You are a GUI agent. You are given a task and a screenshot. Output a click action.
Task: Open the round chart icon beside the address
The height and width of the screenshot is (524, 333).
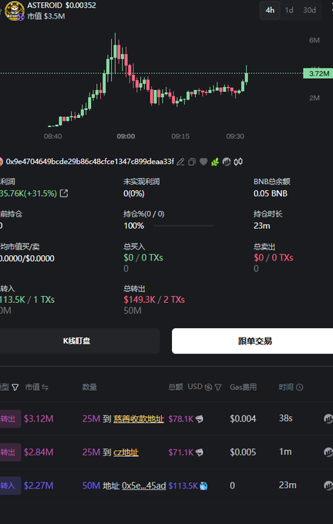[x=227, y=162]
